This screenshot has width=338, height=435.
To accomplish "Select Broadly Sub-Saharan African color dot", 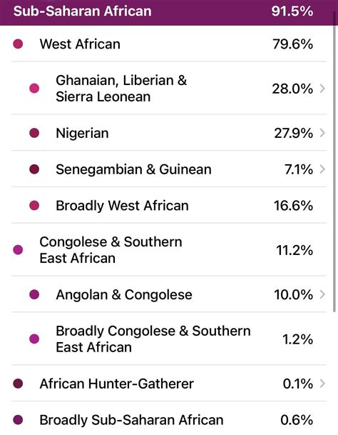I will (x=18, y=419).
